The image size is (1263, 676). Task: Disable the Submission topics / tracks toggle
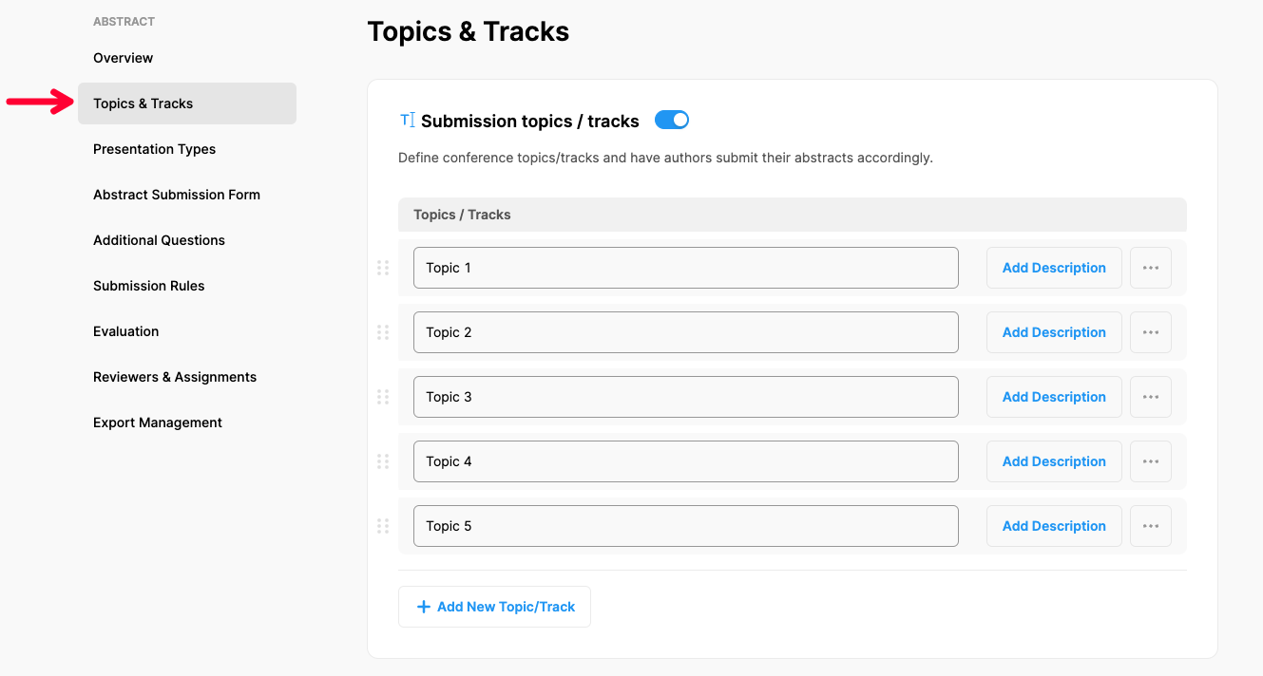coord(672,121)
